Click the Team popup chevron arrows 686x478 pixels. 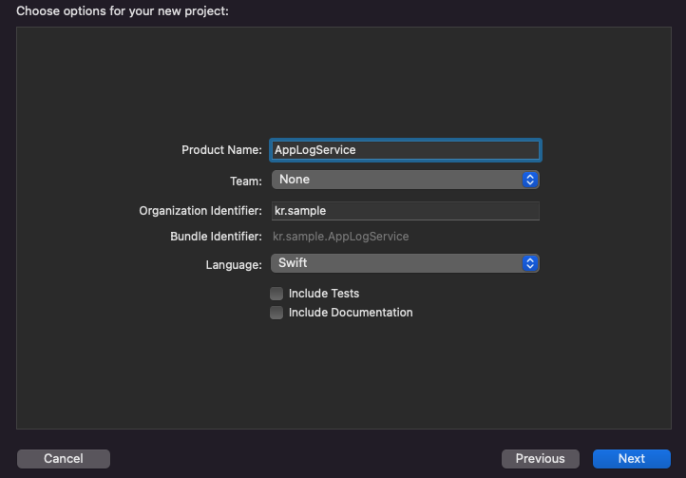click(x=531, y=179)
